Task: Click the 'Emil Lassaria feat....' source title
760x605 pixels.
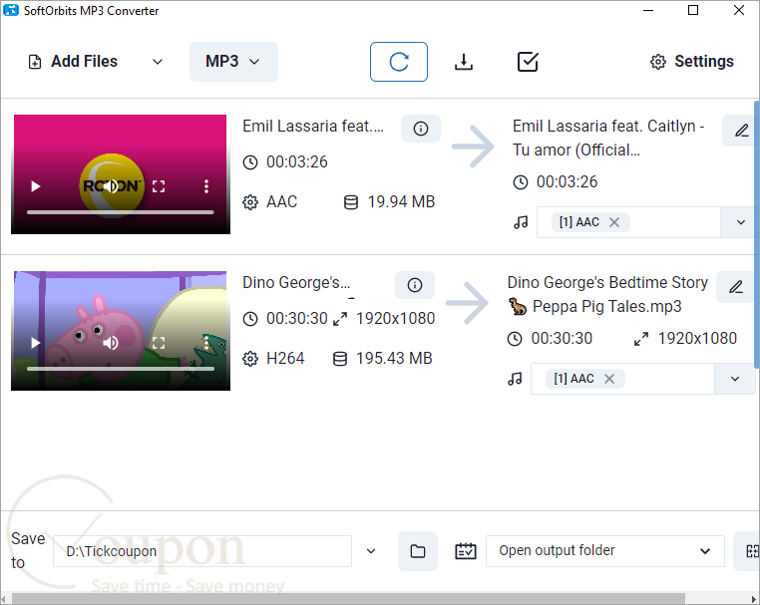Action: [313, 127]
